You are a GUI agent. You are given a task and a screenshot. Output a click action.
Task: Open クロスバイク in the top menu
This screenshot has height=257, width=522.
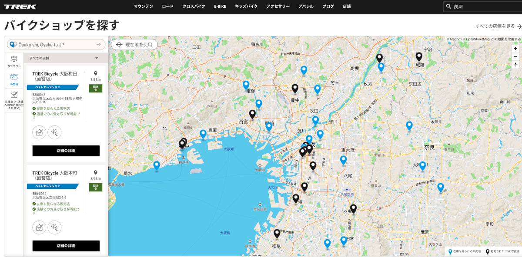pos(194,7)
